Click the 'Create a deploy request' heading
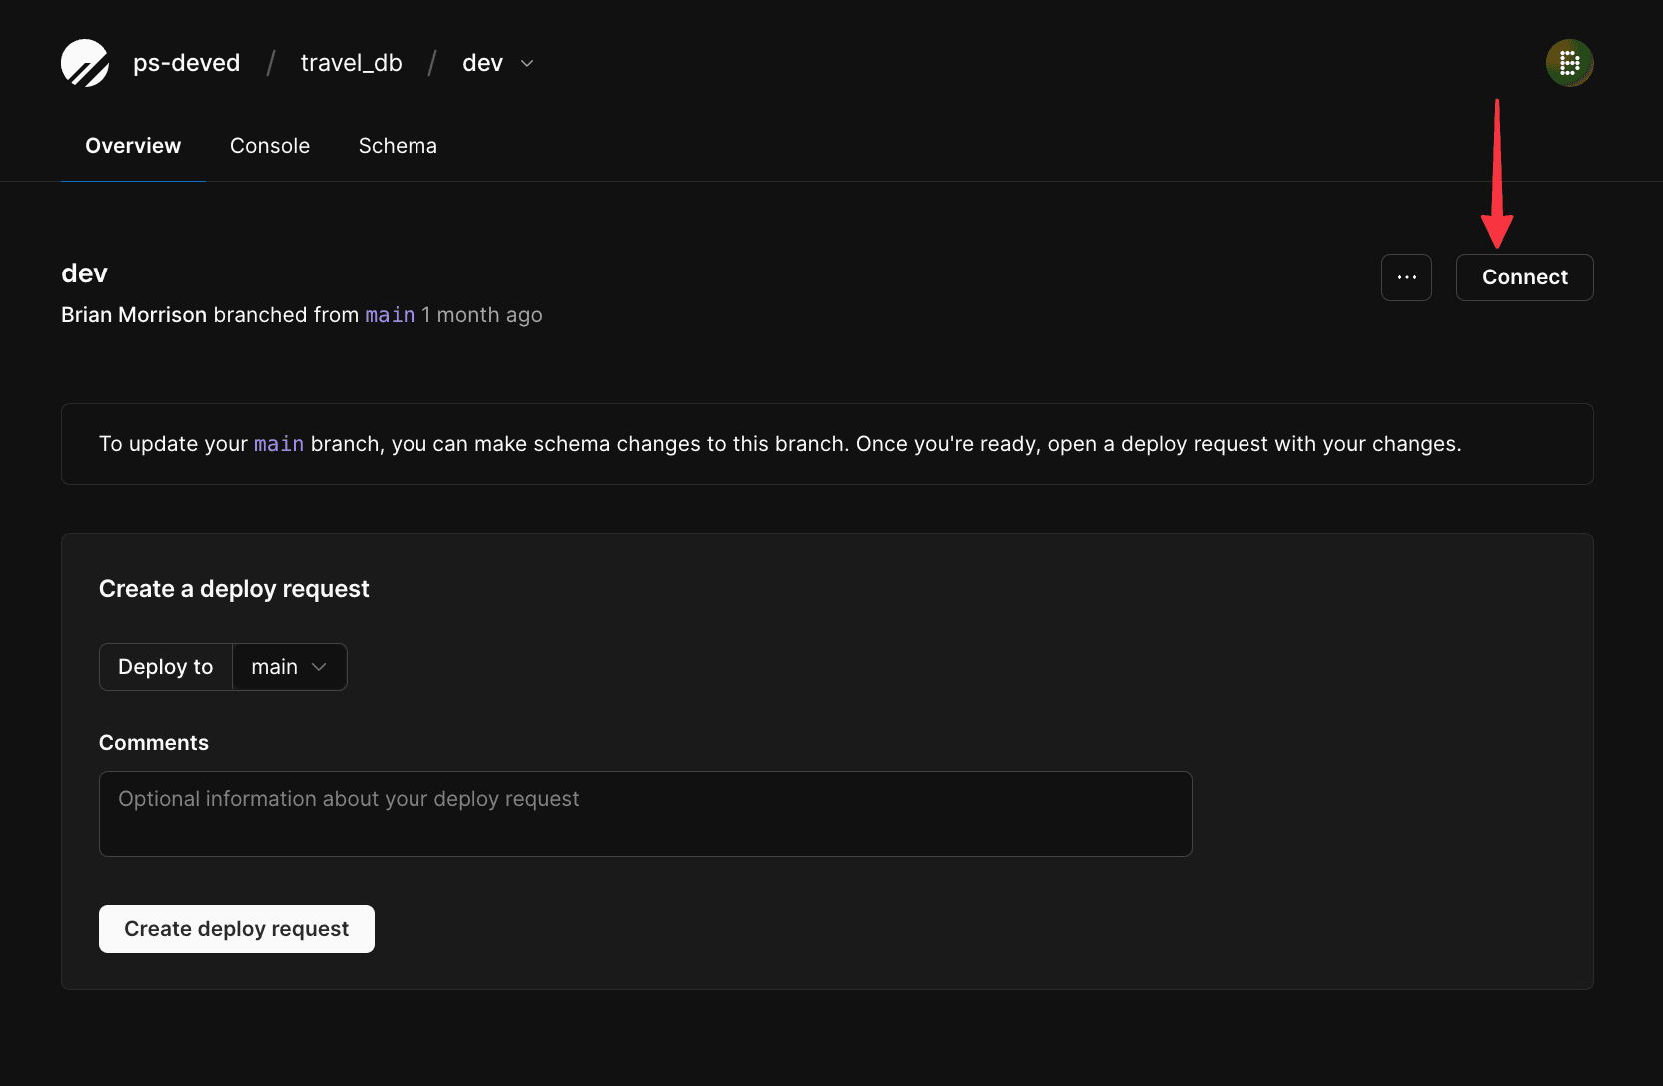The height and width of the screenshot is (1086, 1663). 234,589
